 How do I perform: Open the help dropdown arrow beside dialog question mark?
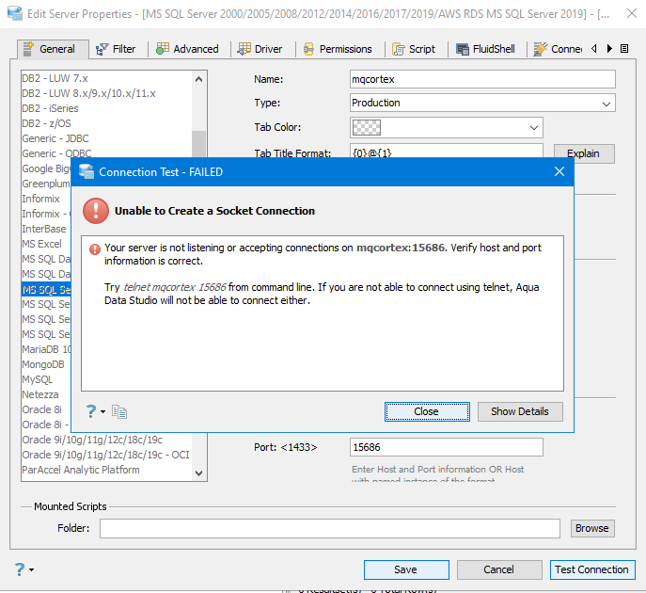click(103, 411)
